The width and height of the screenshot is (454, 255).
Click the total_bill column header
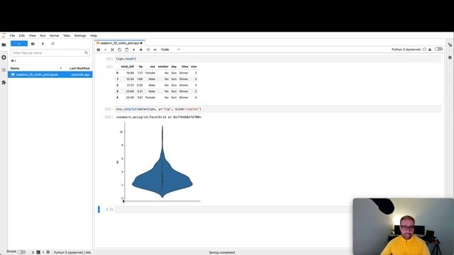point(128,67)
